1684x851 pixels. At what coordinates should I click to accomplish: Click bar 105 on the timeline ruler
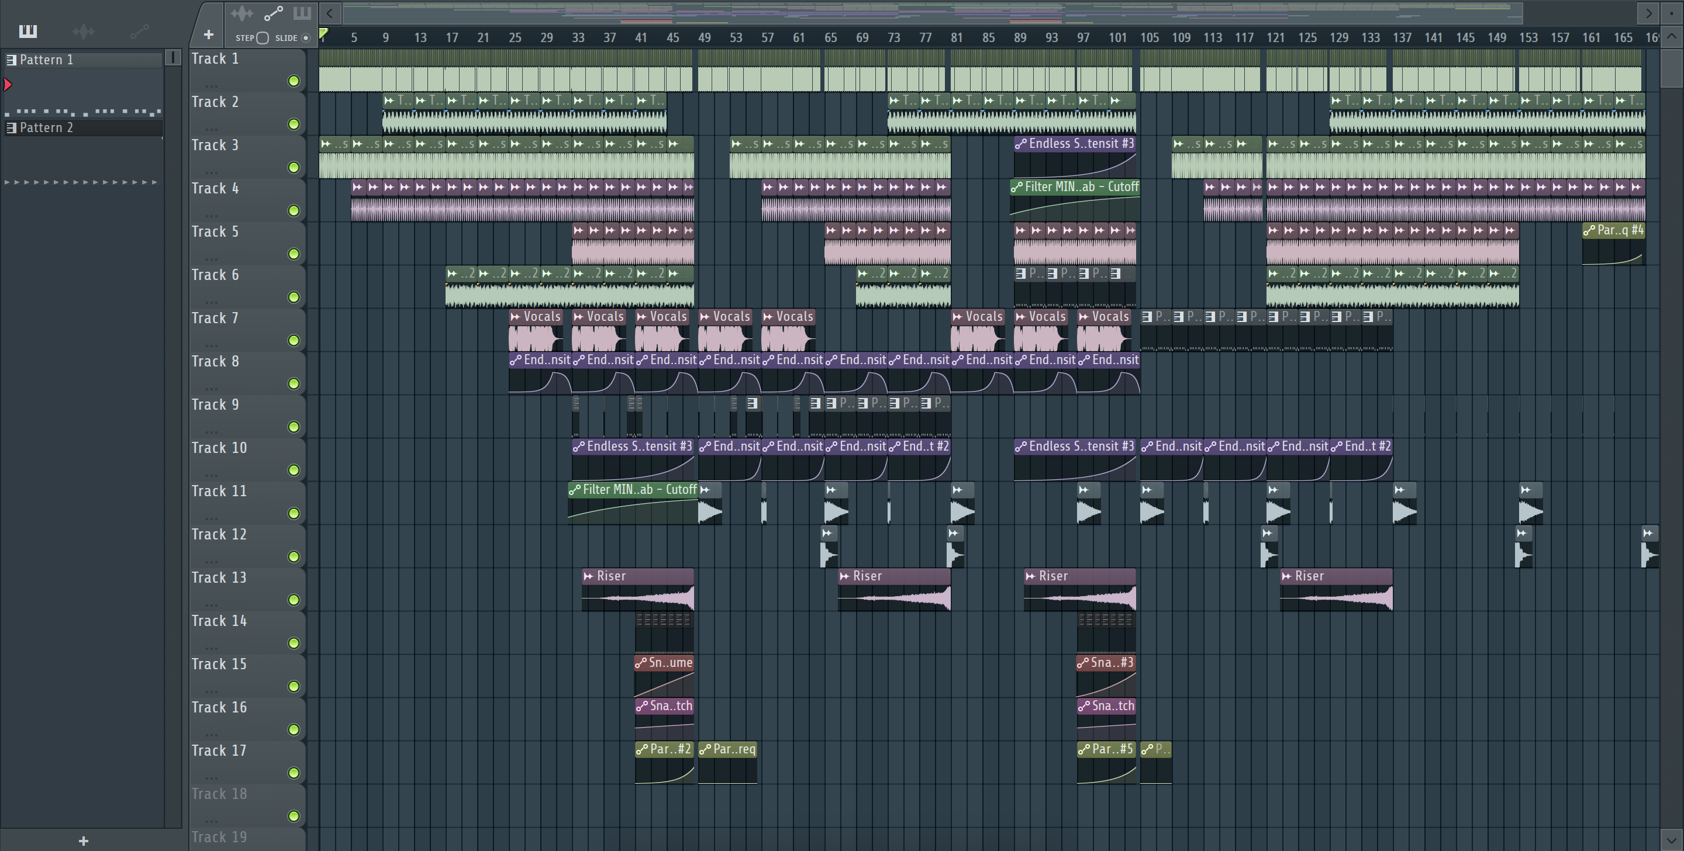tap(1149, 38)
